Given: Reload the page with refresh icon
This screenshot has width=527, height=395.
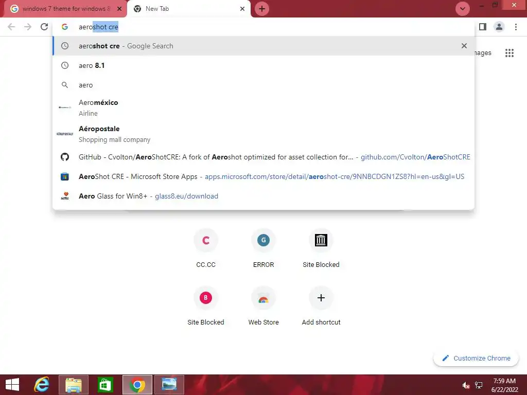Looking at the screenshot, I should (x=44, y=27).
